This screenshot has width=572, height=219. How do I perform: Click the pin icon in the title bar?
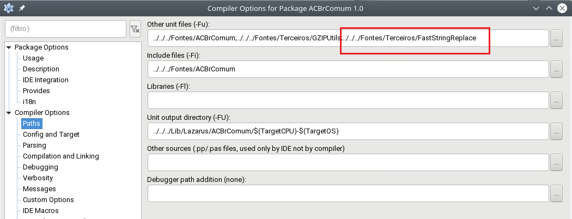pos(22,8)
